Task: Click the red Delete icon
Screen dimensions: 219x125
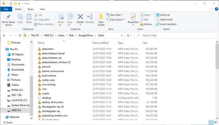Action: (80, 17)
